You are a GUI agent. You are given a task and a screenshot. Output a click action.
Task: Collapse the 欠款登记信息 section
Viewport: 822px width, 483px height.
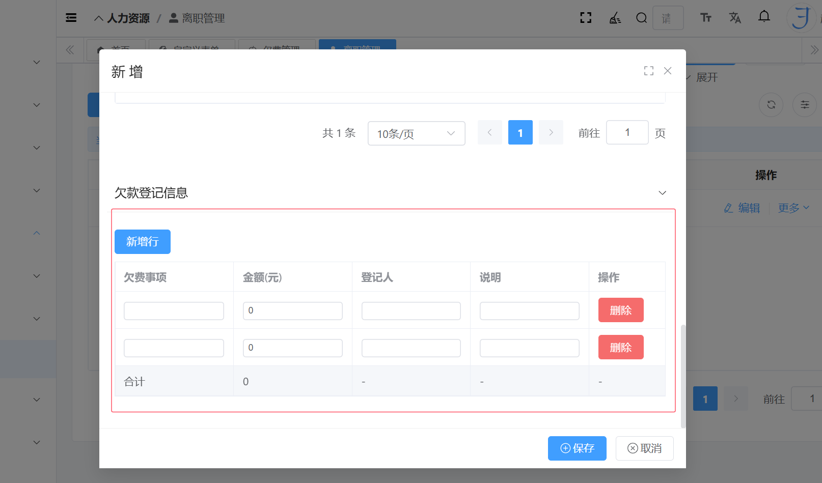[662, 193]
